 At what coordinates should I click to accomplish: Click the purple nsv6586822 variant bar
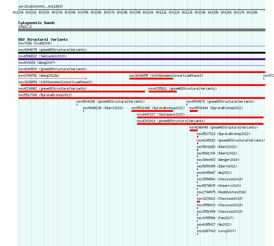pos(142,59)
